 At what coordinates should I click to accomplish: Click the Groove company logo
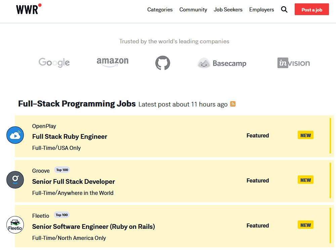[15, 180]
